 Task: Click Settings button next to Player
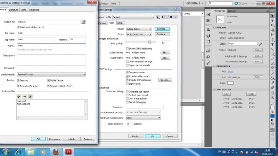[162, 29]
